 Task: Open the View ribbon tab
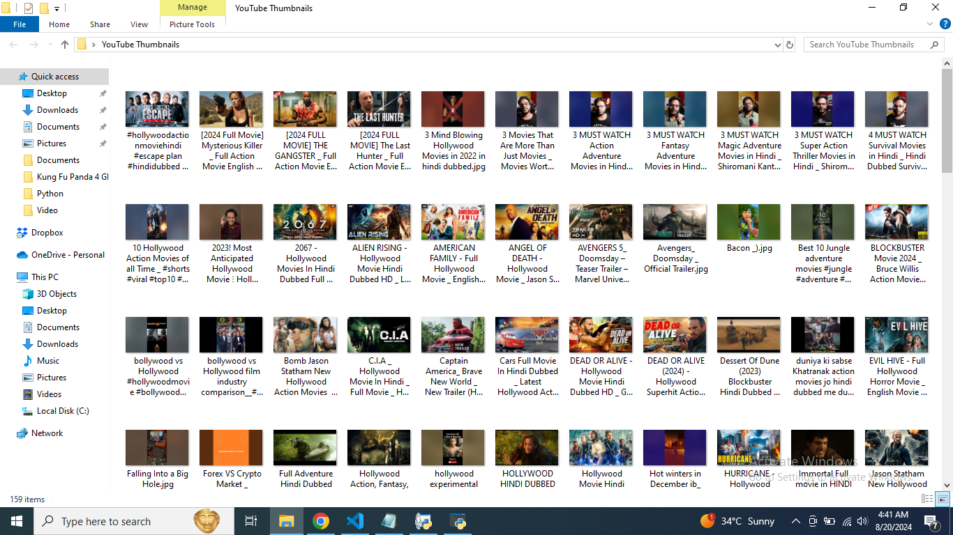[139, 24]
